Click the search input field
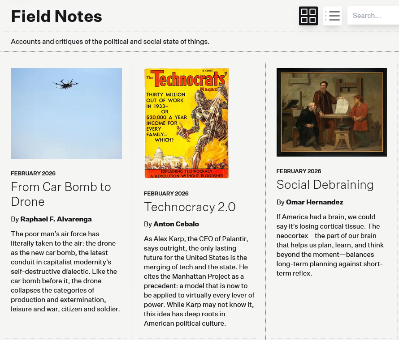 pos(372,16)
